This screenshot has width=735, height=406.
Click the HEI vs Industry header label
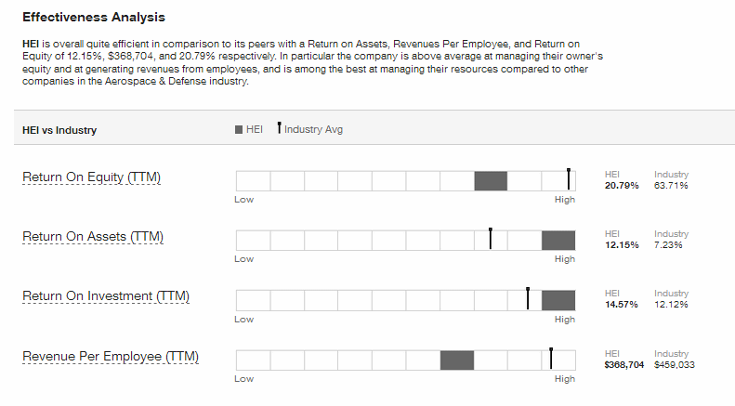coord(59,130)
